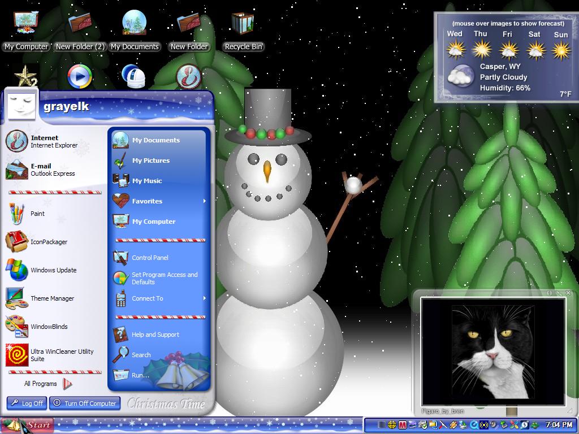The width and height of the screenshot is (579, 434).
Task: Click the Windows Media Player desktop icon
Action: 79,76
